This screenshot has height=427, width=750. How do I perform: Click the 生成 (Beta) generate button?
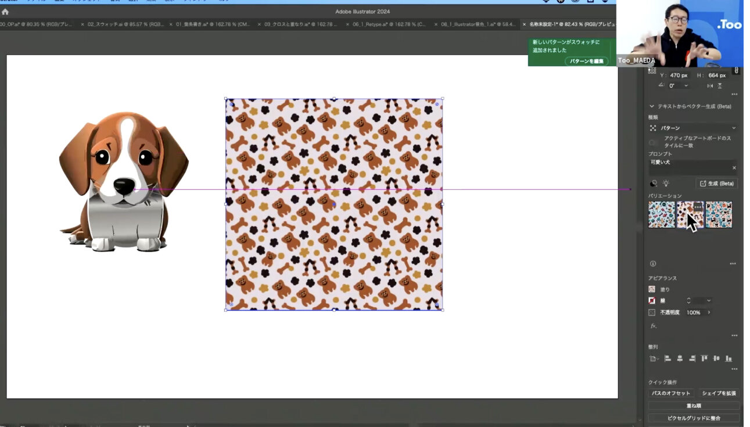pyautogui.click(x=716, y=184)
